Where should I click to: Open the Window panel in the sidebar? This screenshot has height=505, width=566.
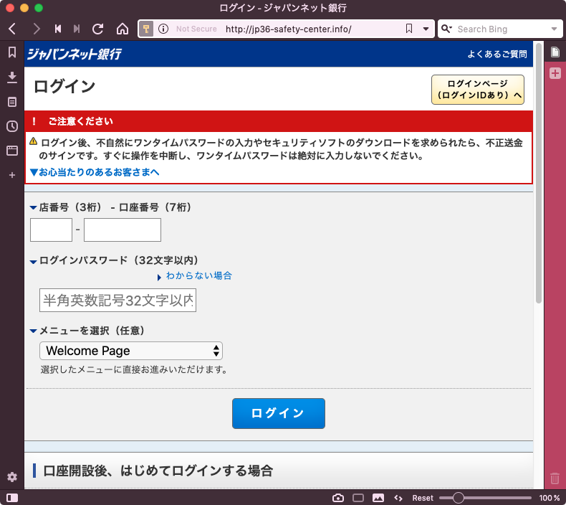point(12,151)
